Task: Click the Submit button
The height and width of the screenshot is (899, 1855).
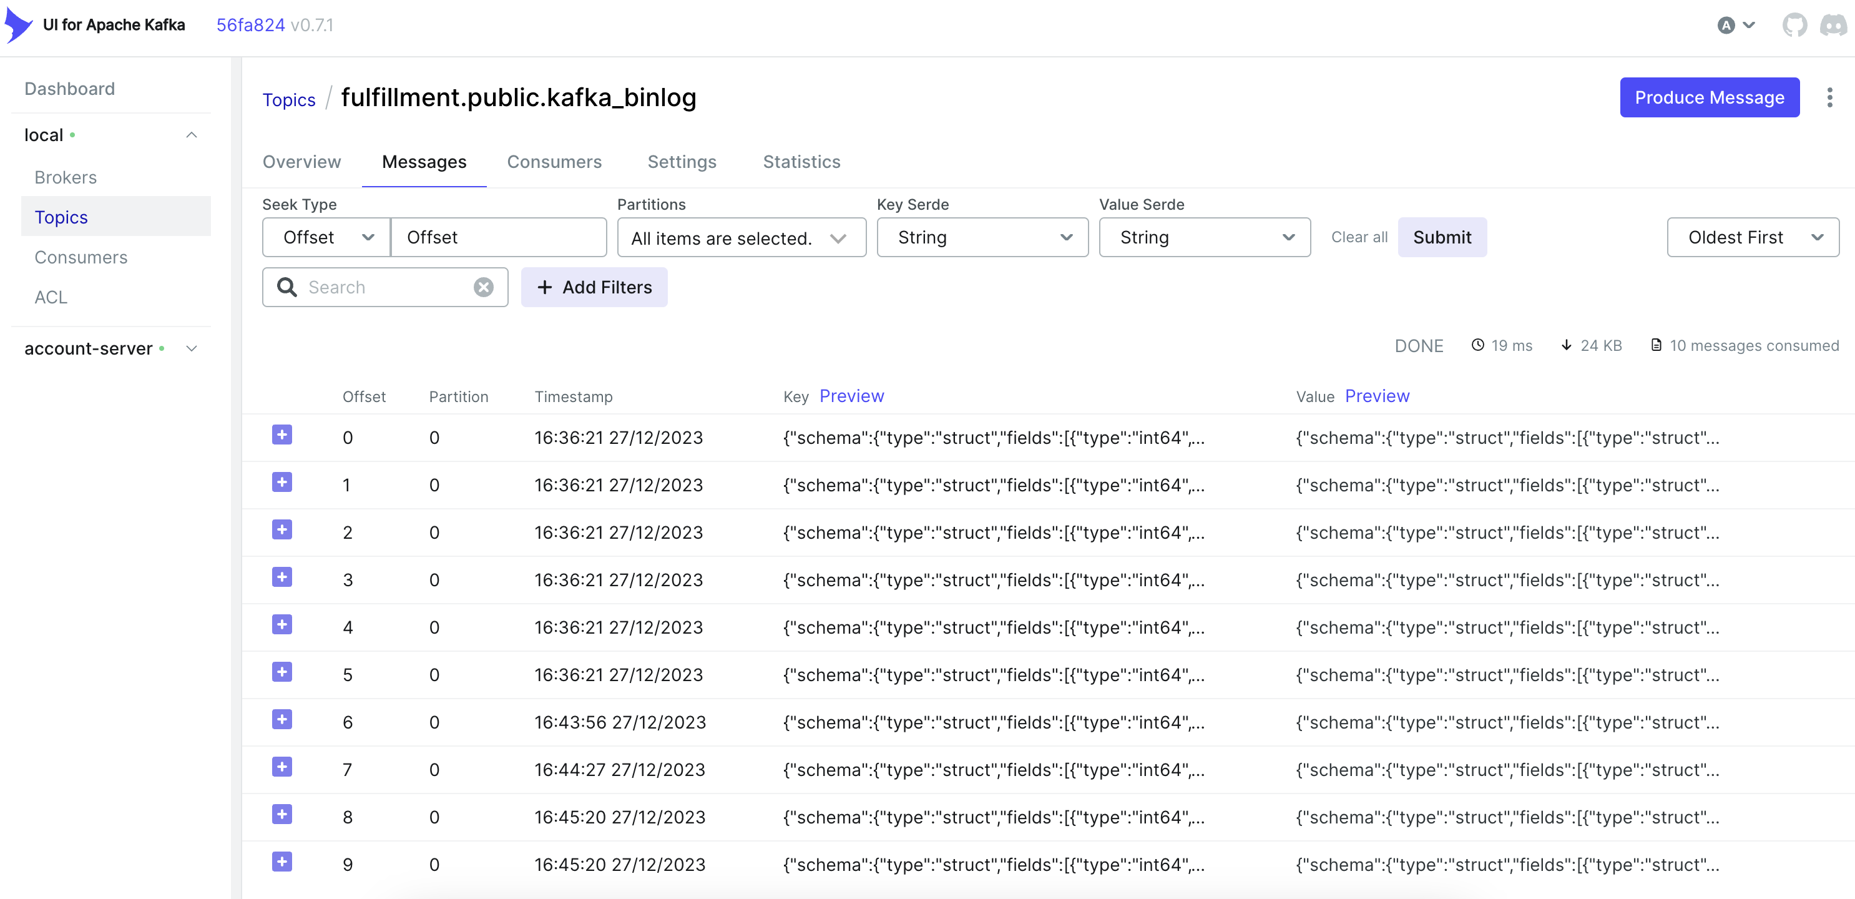Action: tap(1442, 238)
